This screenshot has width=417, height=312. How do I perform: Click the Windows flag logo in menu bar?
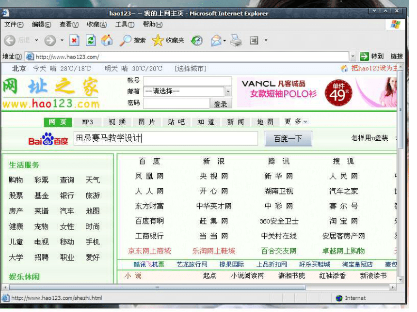pos(396,24)
